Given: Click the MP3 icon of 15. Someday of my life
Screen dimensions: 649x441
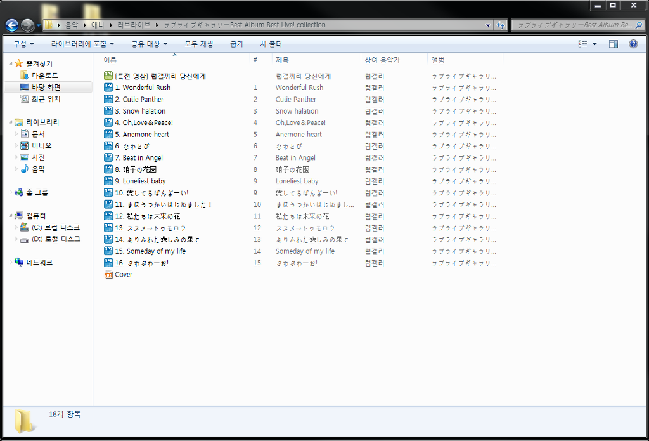Looking at the screenshot, I should (x=108, y=251).
